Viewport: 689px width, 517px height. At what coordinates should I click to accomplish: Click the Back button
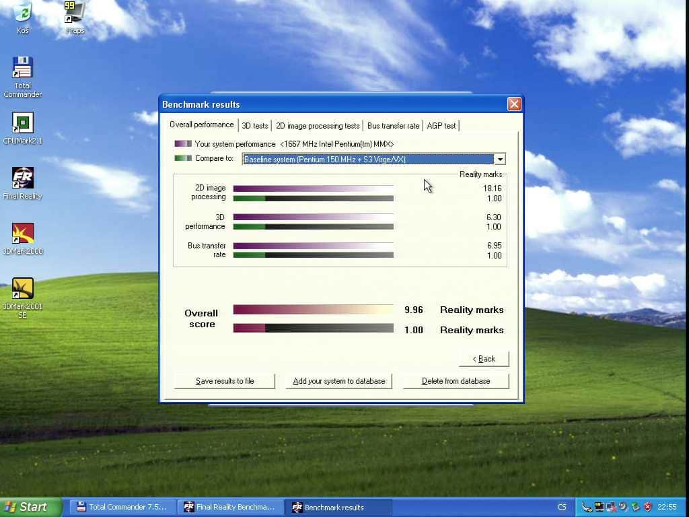[x=484, y=359]
